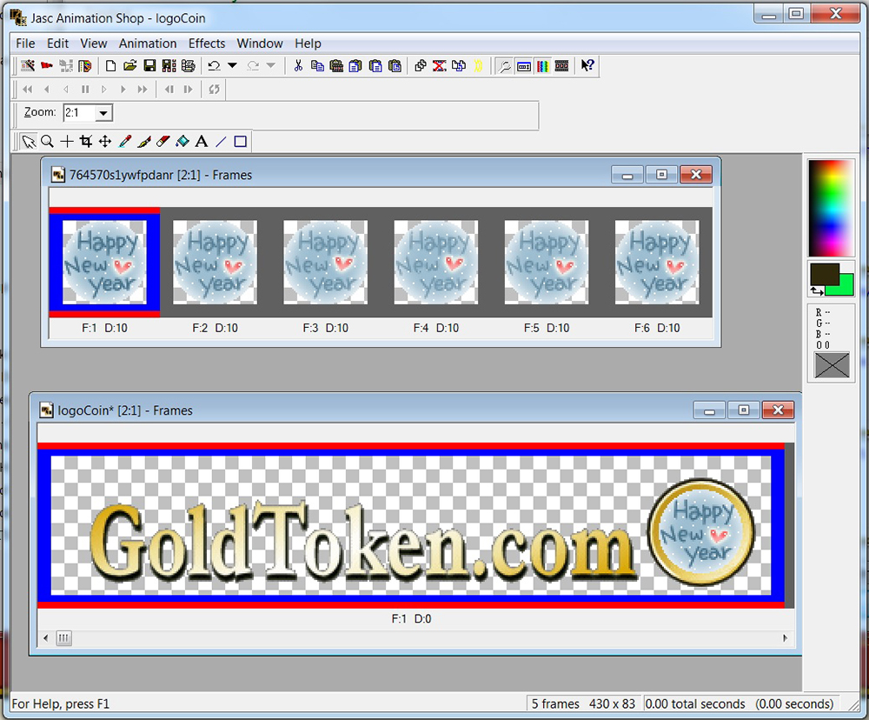Select the Eraser tool
869x720 pixels.
click(x=163, y=142)
